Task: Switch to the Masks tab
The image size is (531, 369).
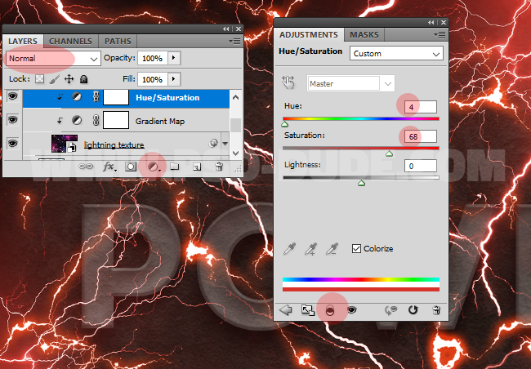Action: point(364,35)
